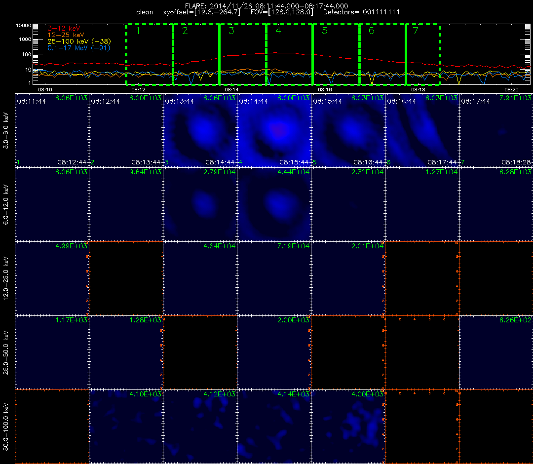Click the 12.0-25.0 keV row label

pyautogui.click(x=6, y=278)
